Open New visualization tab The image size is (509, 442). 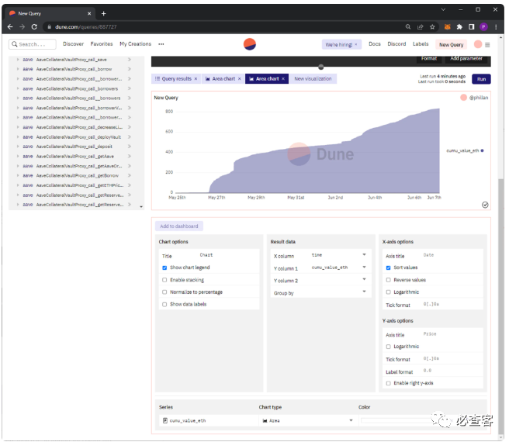[x=313, y=79]
